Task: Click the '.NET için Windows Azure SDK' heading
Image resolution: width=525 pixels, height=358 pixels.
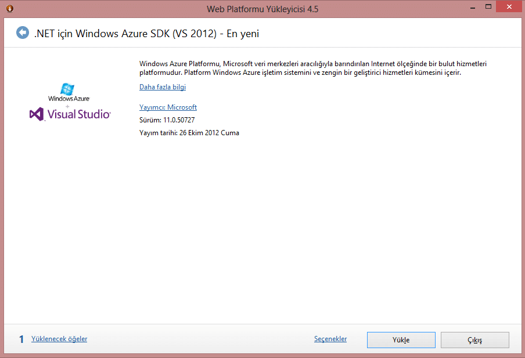Action: click(x=146, y=34)
